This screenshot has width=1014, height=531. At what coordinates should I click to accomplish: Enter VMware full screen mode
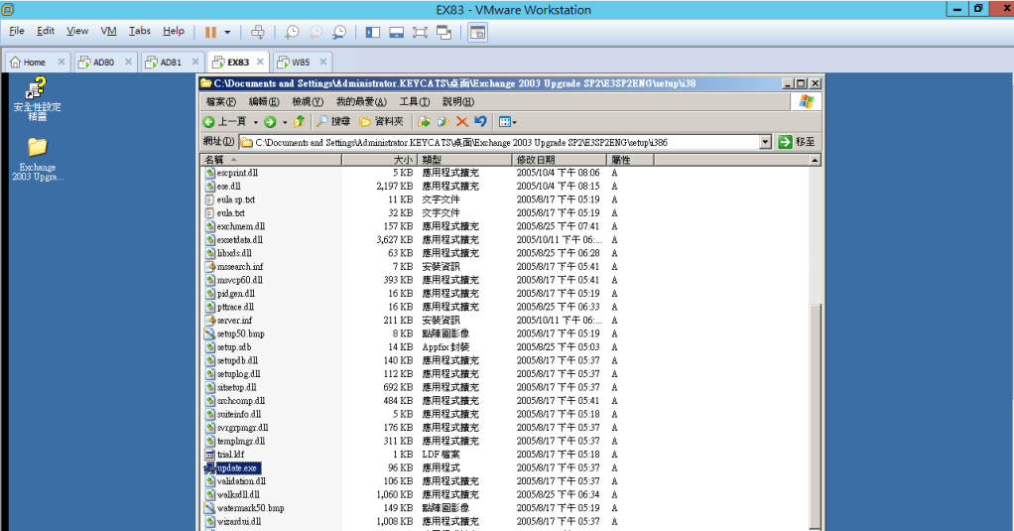coord(420,32)
